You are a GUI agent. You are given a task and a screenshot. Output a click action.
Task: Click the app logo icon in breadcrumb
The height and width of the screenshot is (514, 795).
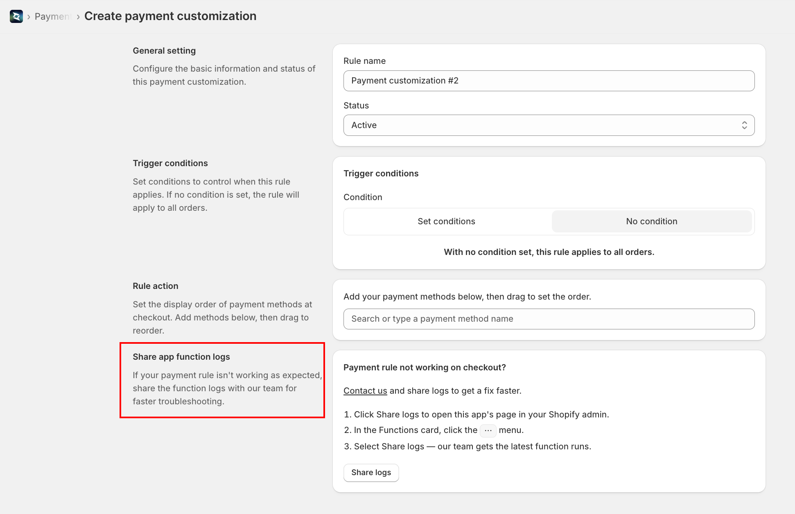[x=16, y=16]
